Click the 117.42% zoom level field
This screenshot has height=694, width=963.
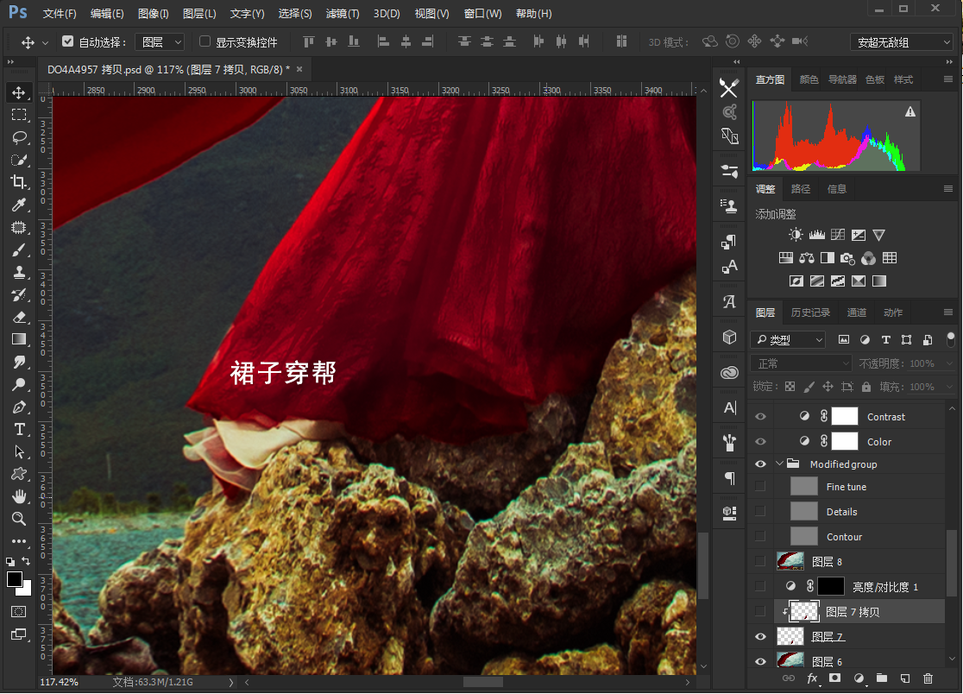(x=59, y=682)
